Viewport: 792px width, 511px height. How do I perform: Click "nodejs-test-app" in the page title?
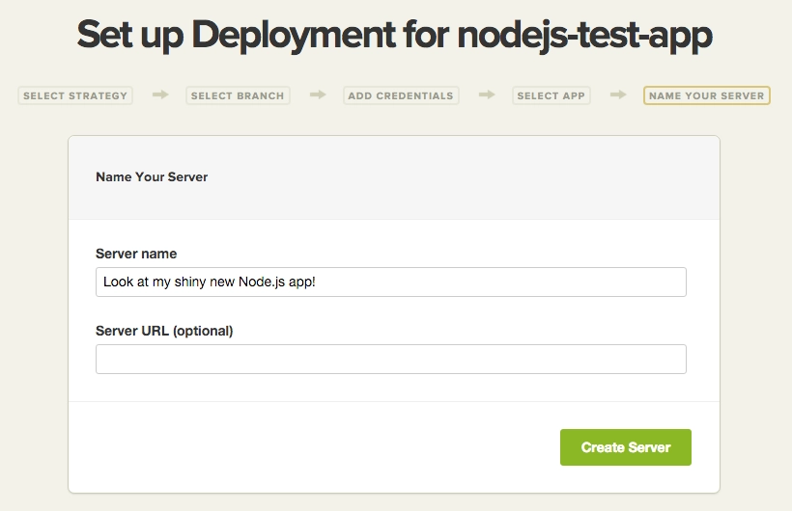coord(584,36)
